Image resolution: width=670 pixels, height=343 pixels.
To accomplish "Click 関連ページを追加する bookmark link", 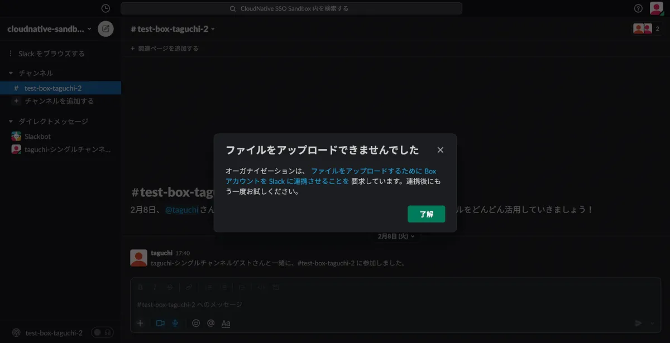I will point(164,49).
